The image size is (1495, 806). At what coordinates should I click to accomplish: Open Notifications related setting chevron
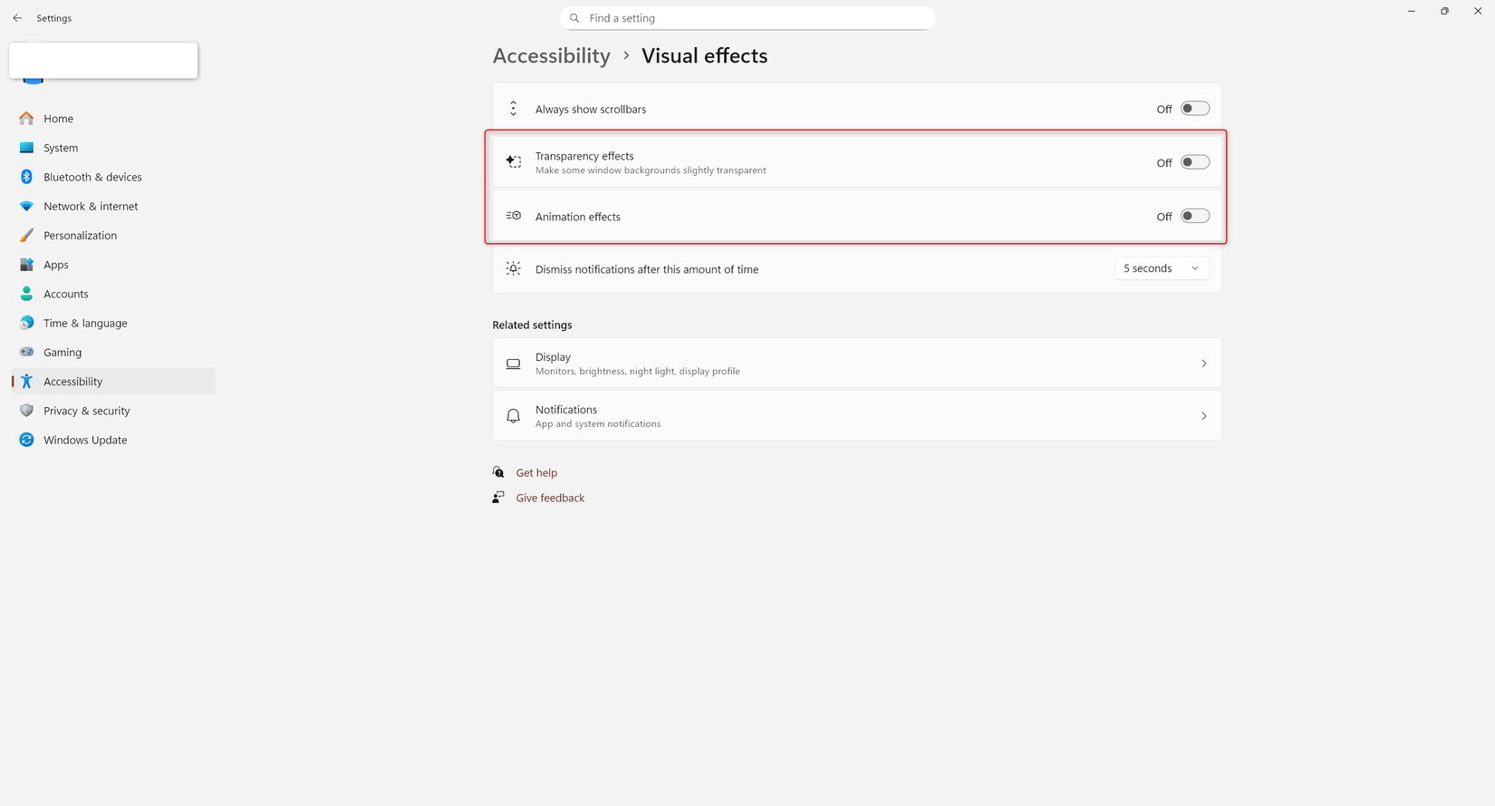pyautogui.click(x=1203, y=416)
